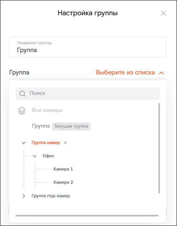Select the Группа rtsp-камер item
The width and height of the screenshot is (177, 226).
tap(51, 196)
